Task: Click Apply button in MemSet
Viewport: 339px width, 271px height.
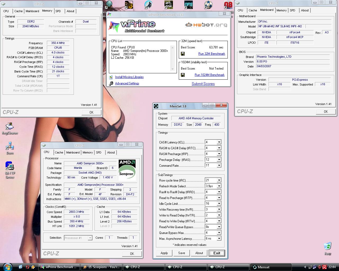Action: (164, 253)
